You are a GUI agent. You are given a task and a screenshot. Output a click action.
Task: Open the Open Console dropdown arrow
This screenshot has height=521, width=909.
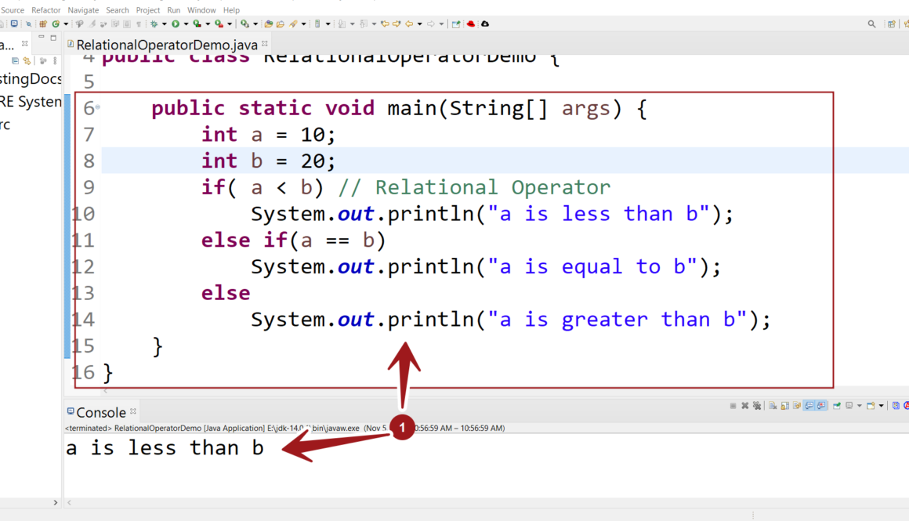(882, 406)
